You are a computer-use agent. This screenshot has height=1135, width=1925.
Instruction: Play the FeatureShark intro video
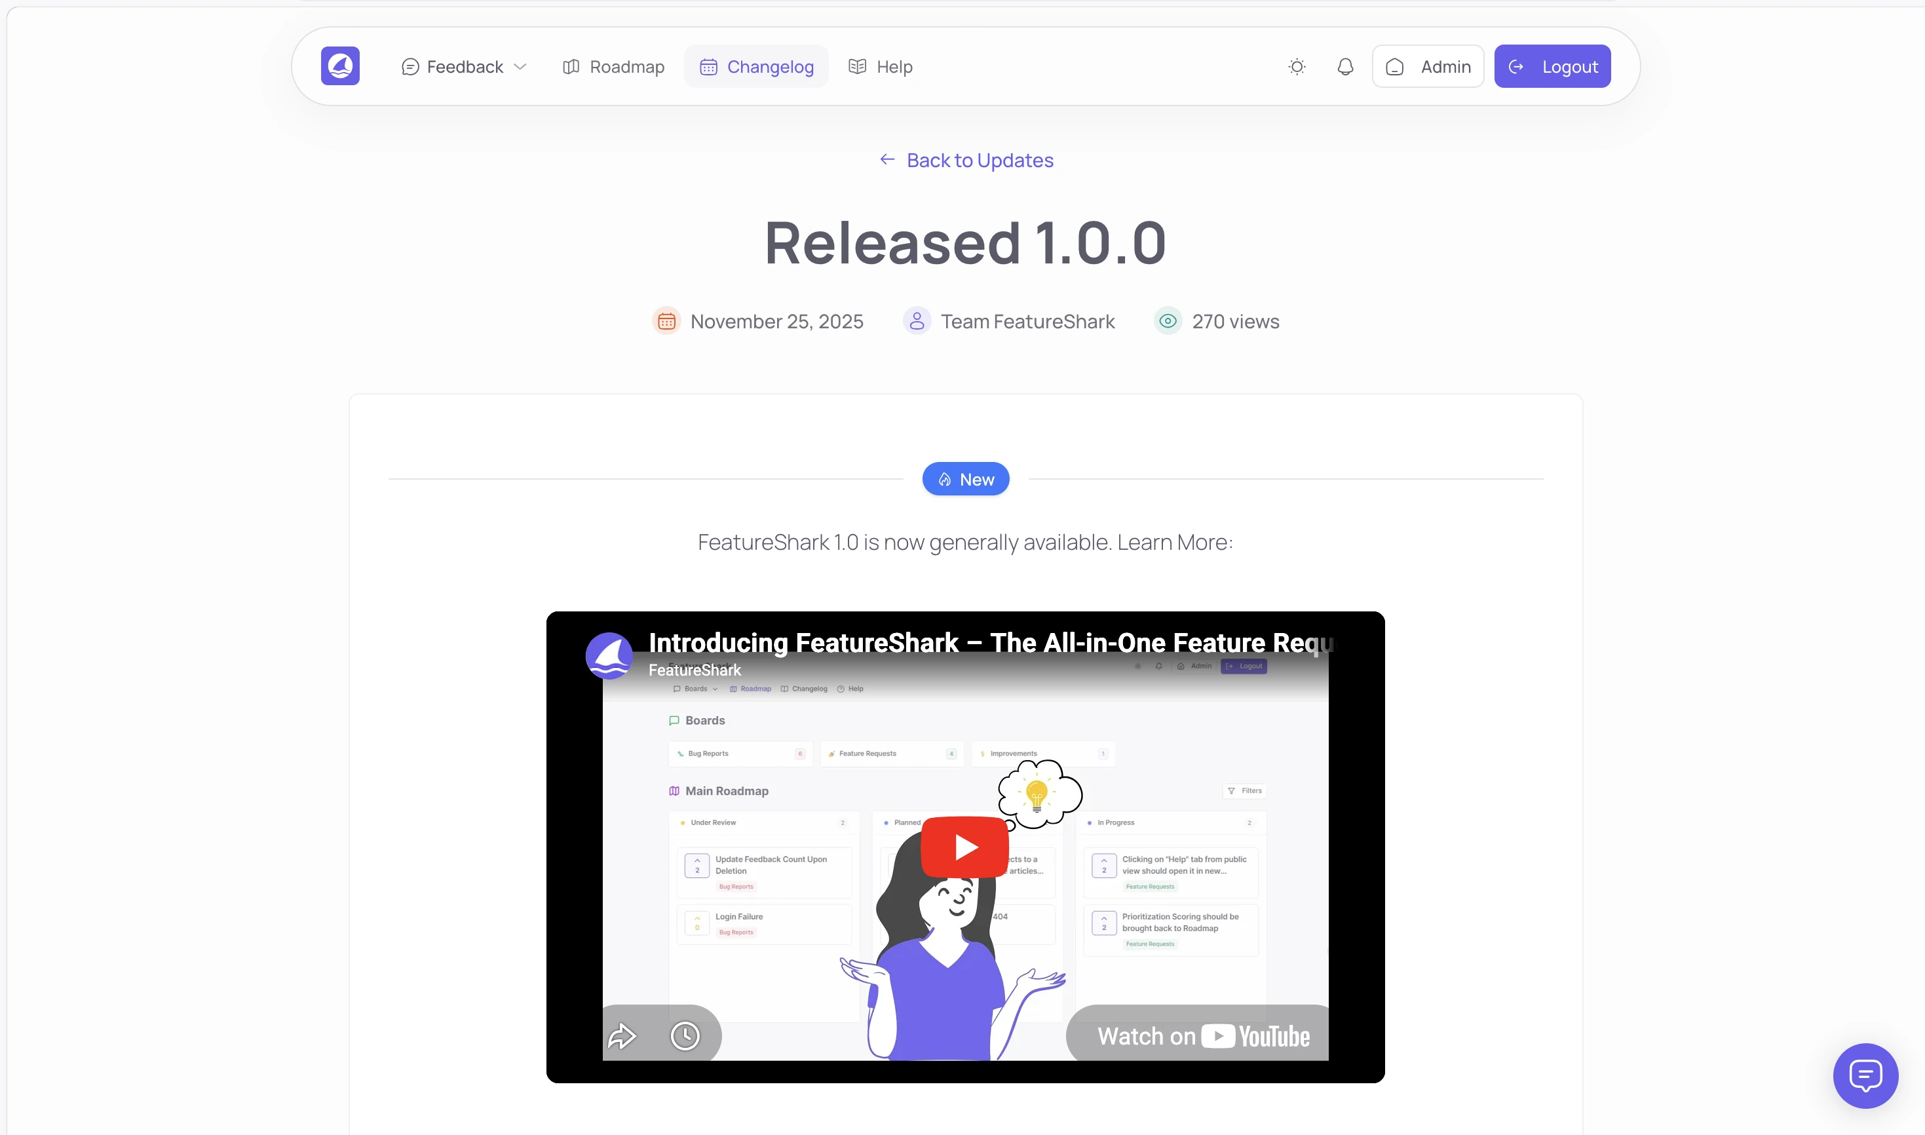pyautogui.click(x=965, y=847)
